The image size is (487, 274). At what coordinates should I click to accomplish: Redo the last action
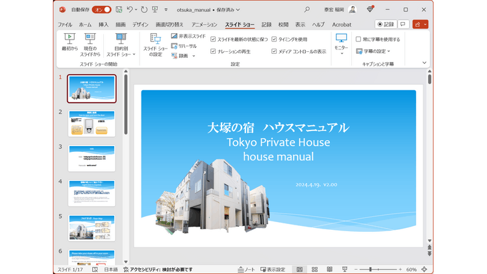pyautogui.click(x=144, y=10)
